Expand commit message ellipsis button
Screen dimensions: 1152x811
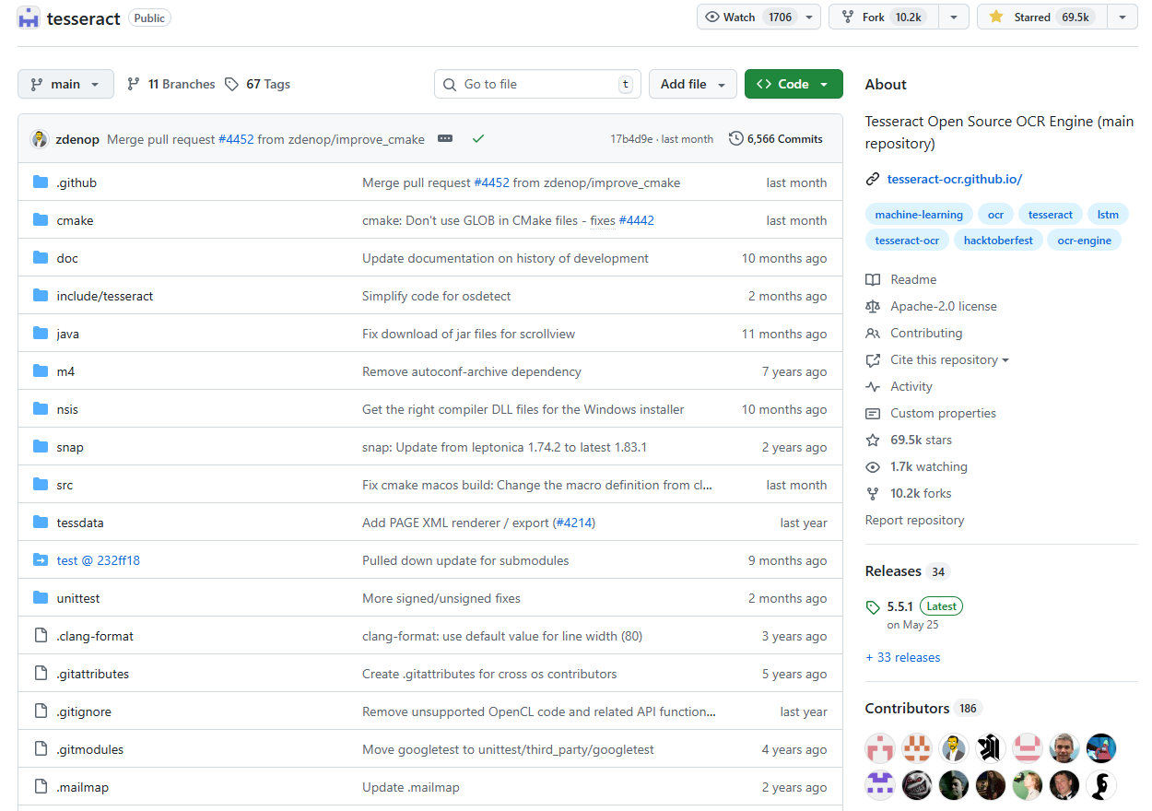[x=445, y=139]
